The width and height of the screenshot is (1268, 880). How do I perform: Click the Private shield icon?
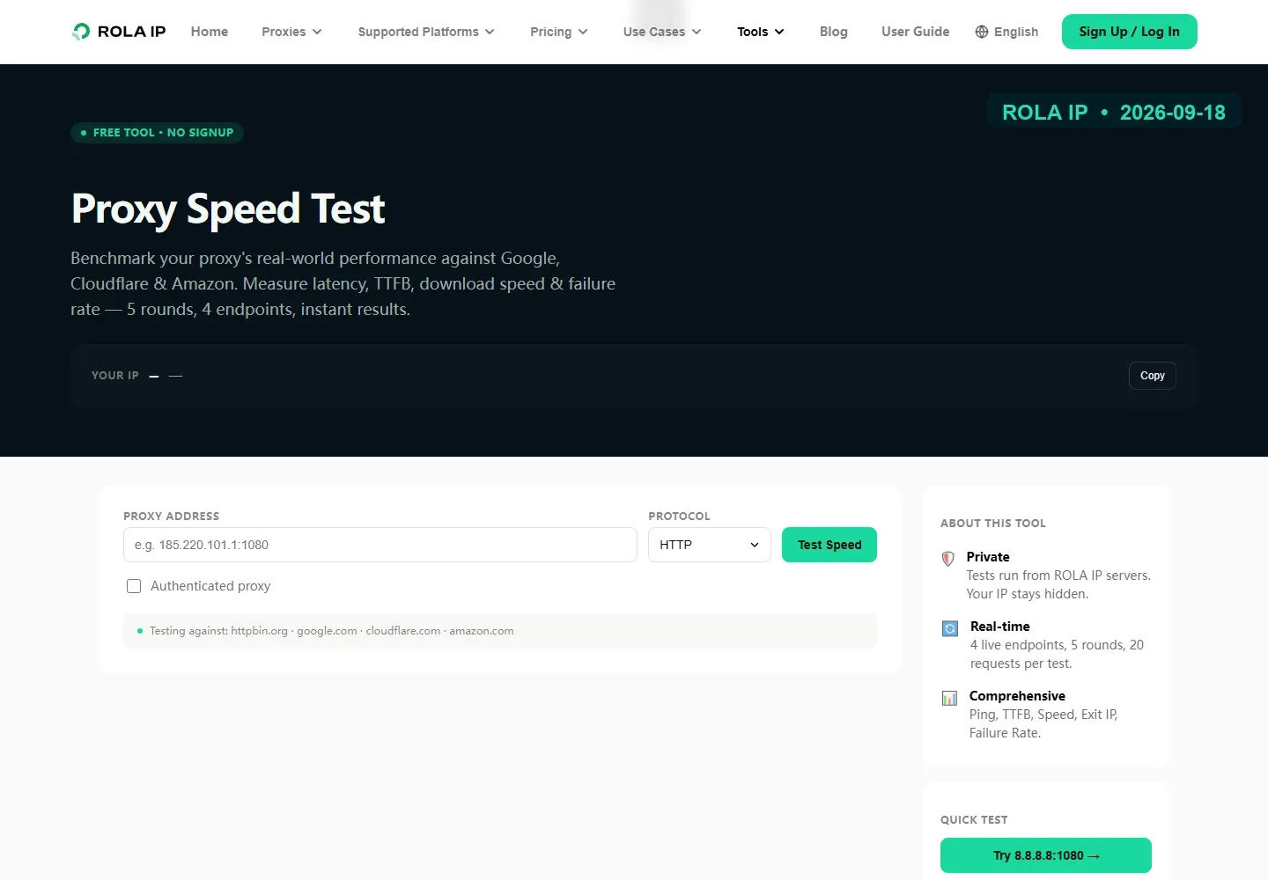tap(948, 558)
